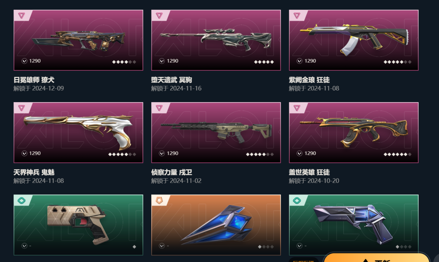This screenshot has width=439, height=262.
Task: Click the VP coin icon on 侦察力量 戍卫 card
Action: click(x=161, y=153)
